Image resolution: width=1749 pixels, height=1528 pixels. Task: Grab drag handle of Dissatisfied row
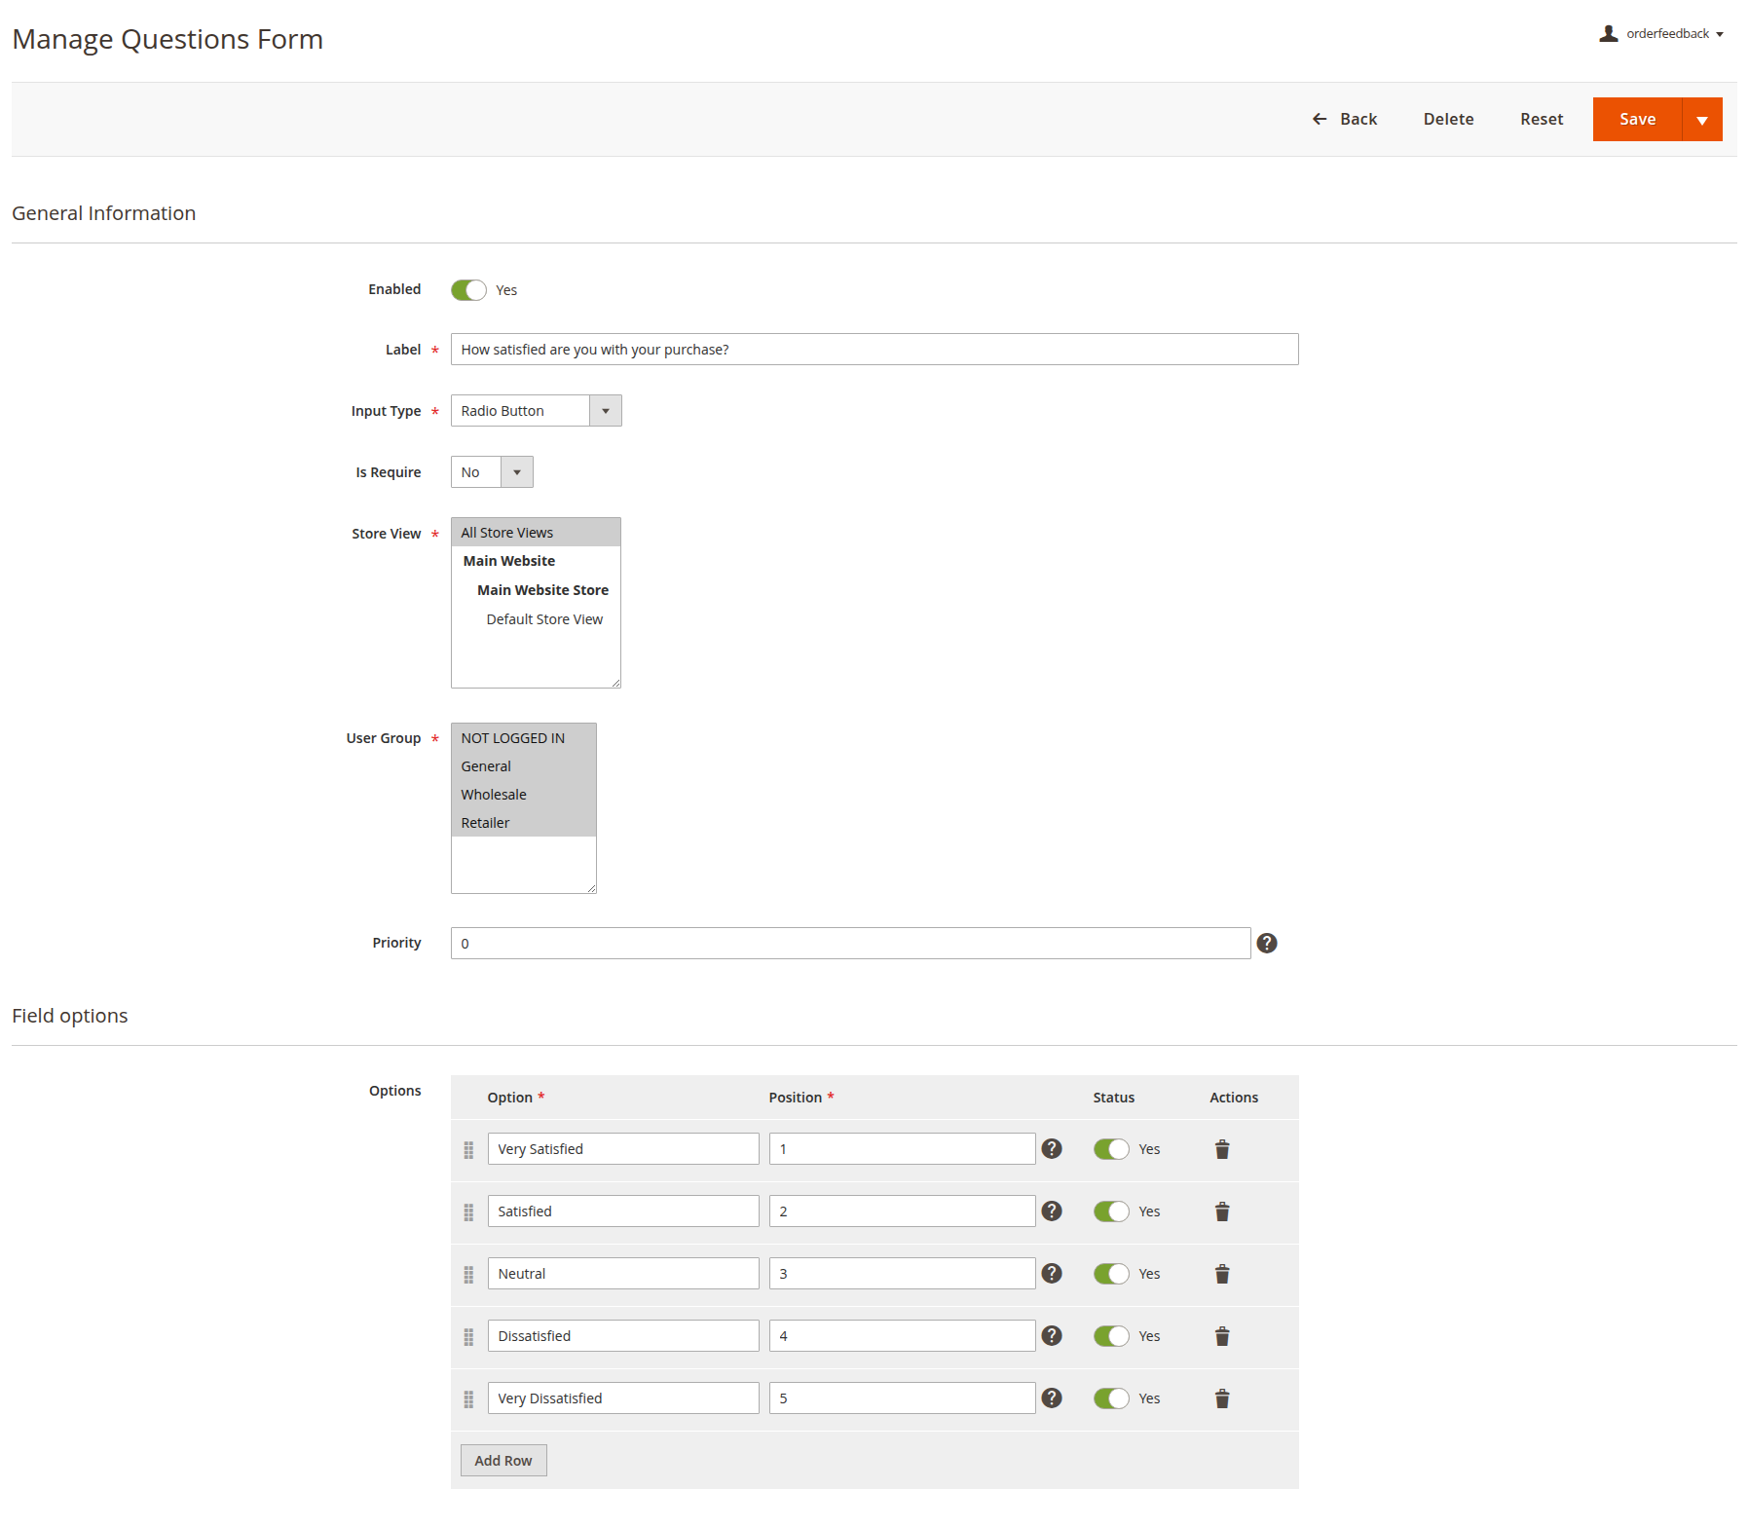pyautogui.click(x=468, y=1337)
